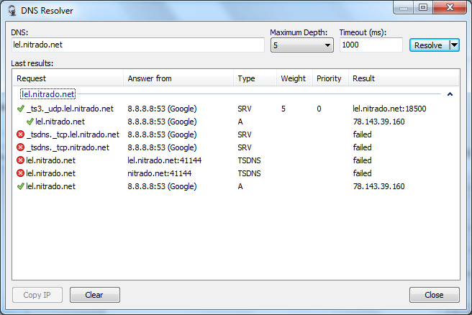
Task: Click red error icon beside lel.nitrado.net:41144 TSDNS row
Action: click(x=20, y=160)
